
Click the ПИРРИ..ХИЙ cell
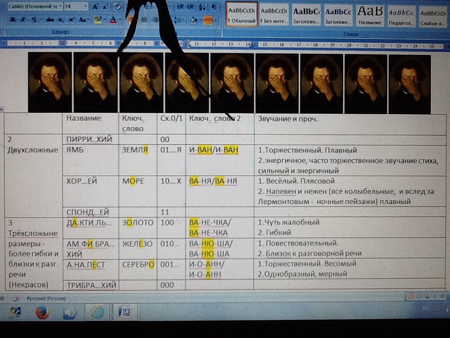point(90,139)
